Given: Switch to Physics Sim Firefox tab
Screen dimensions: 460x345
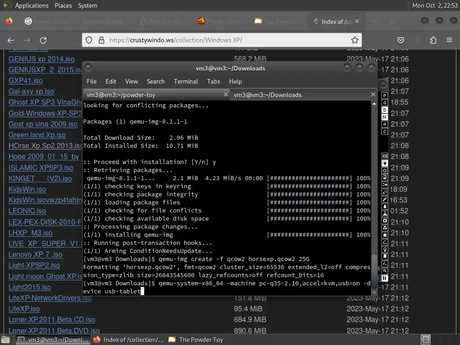Looking at the screenshot, I should coord(219,22).
